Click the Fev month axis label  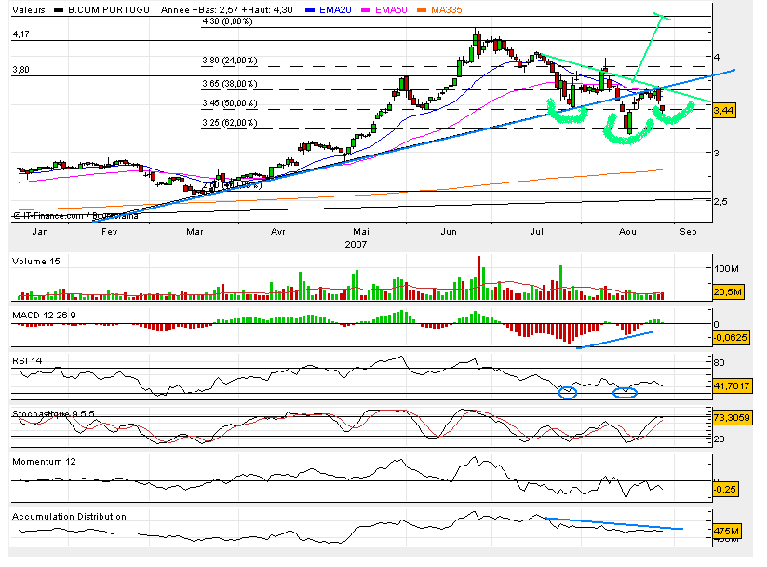[x=110, y=232]
